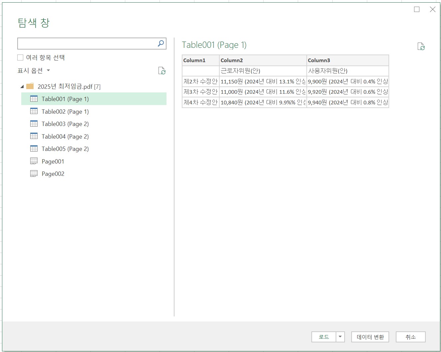Image resolution: width=441 pixels, height=352 pixels.
Task: Click the 9,940원 cell in preview
Action: coord(348,102)
